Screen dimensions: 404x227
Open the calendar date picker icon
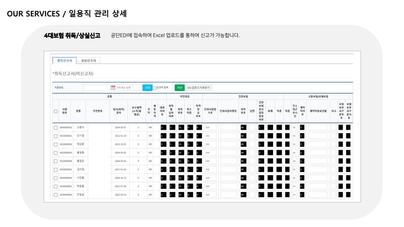tap(113, 88)
